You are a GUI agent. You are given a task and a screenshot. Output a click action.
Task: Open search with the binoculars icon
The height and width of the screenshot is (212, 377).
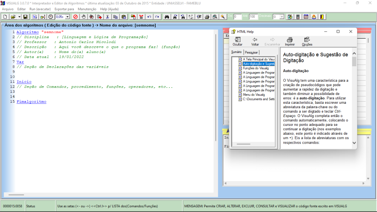(166, 17)
